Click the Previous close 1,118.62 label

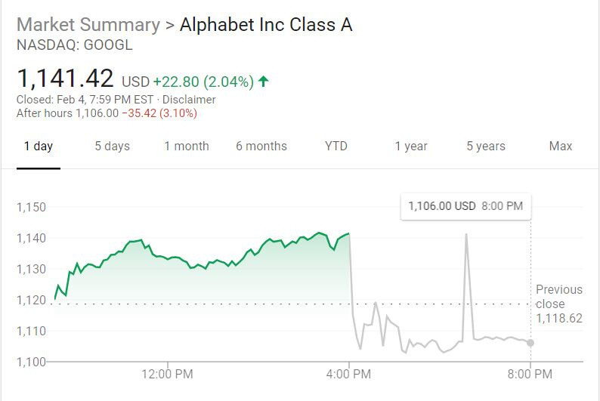point(559,304)
